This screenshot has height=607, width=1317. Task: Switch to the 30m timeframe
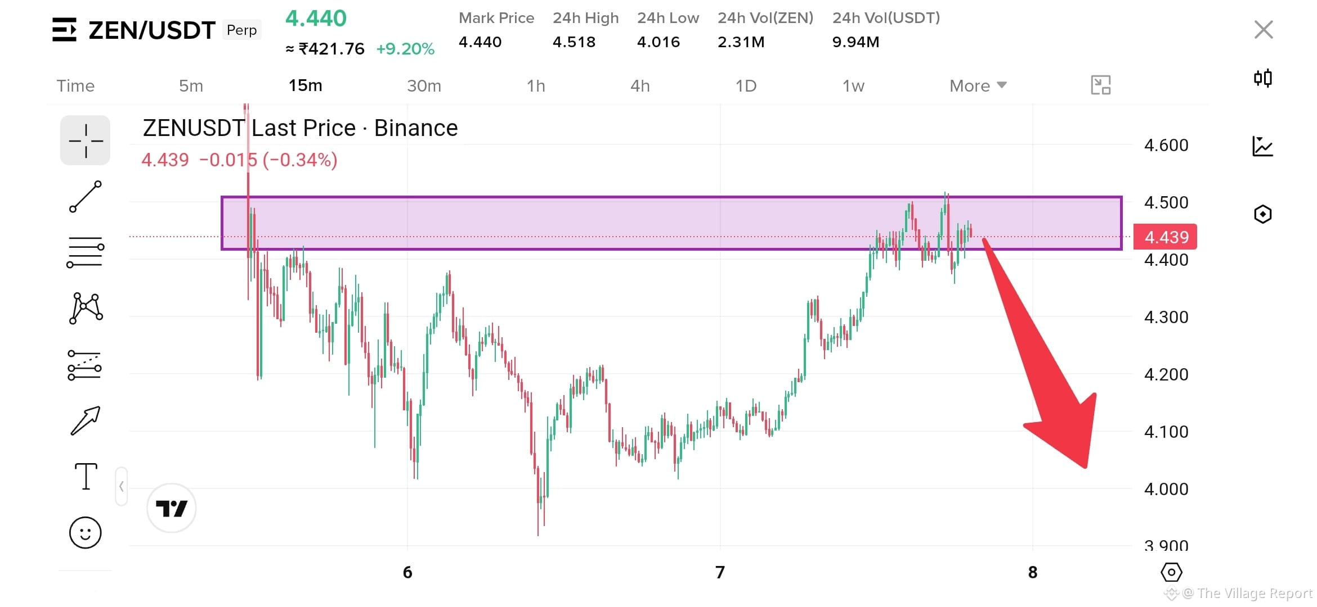424,86
